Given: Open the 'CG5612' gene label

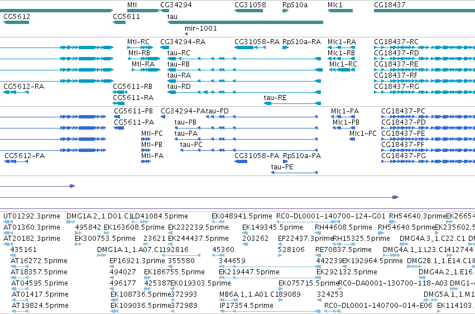Looking at the screenshot, I should pos(17,16).
